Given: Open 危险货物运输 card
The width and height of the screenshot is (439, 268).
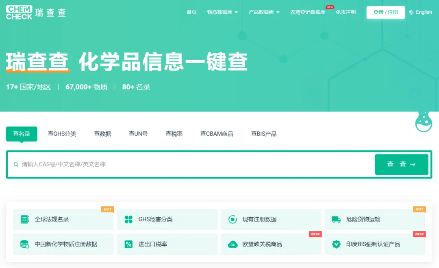Looking at the screenshot, I should (375, 219).
